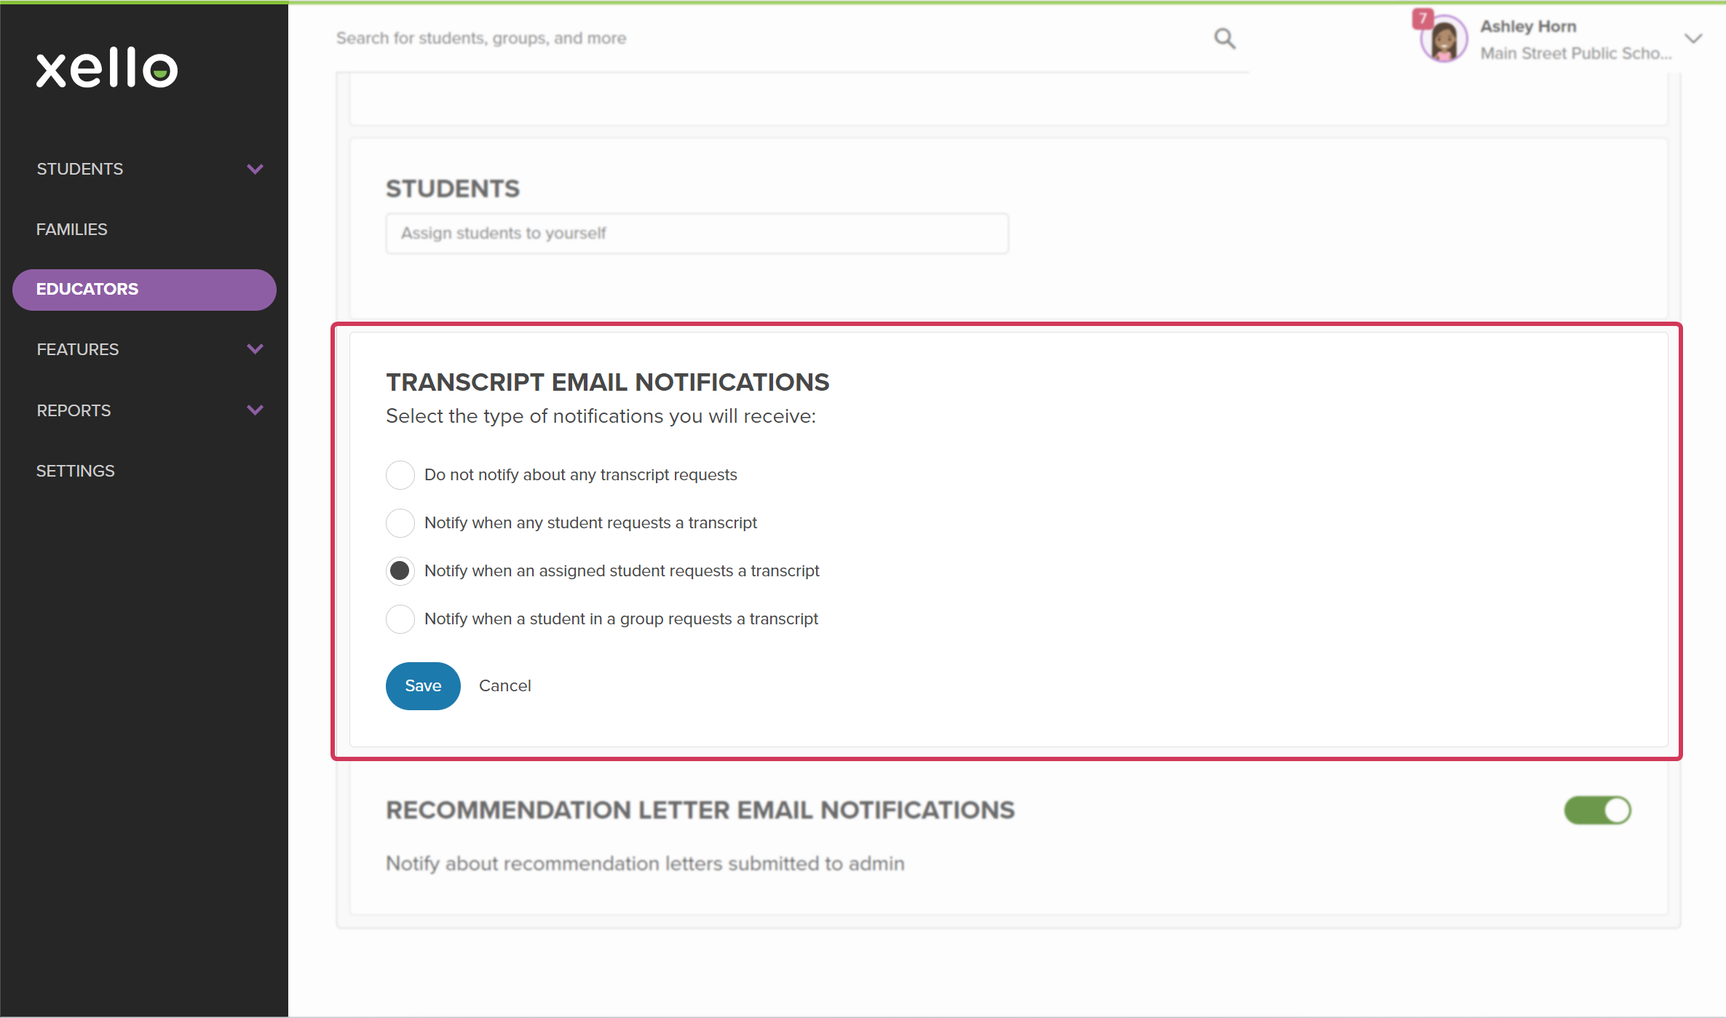Open the Families menu item
Viewport: 1726px width, 1018px height.
[72, 229]
